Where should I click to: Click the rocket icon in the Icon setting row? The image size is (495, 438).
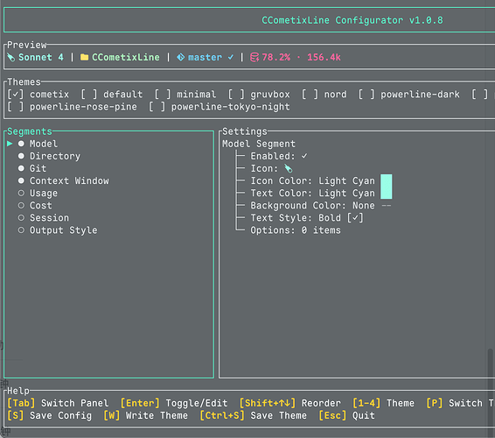pos(289,168)
